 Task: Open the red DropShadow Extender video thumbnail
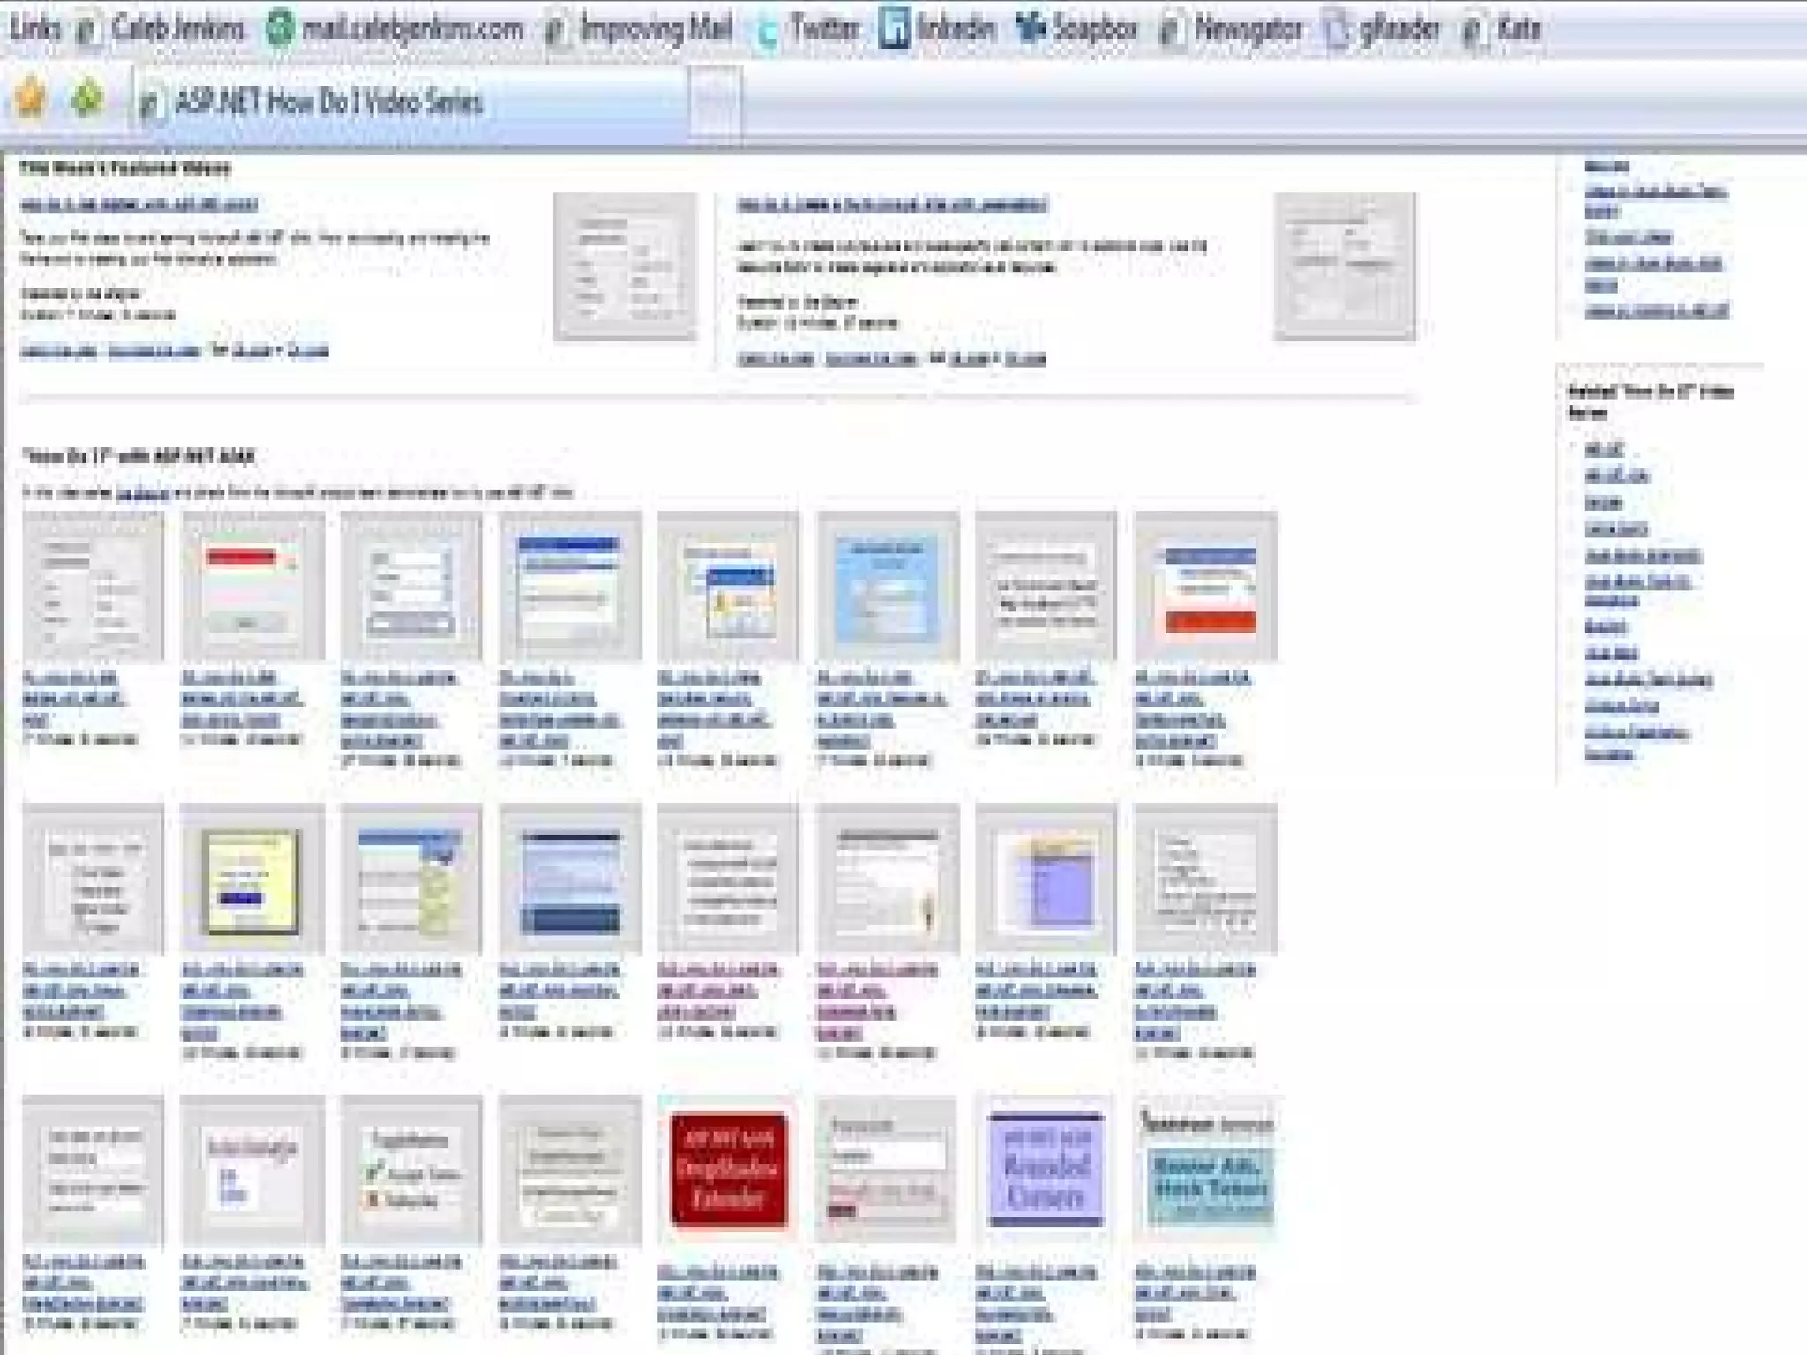click(x=728, y=1170)
